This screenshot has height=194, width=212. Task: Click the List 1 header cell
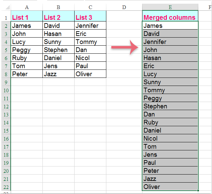[x=27, y=18]
